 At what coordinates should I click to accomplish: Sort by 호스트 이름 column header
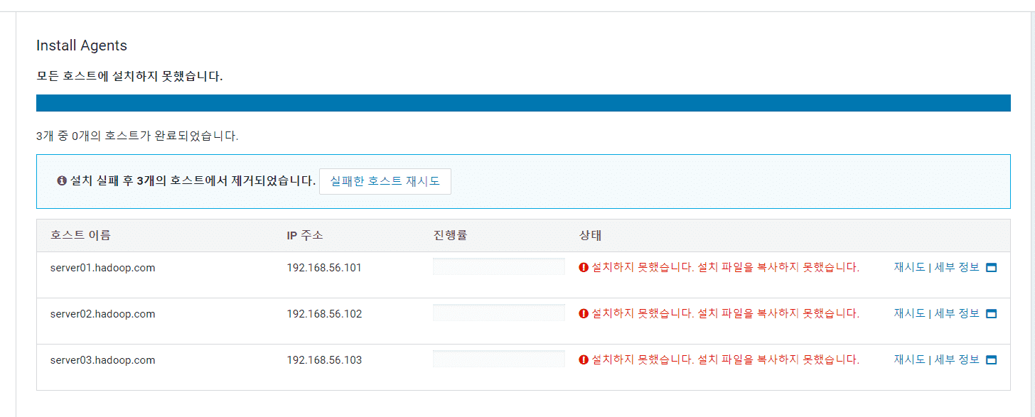coord(80,235)
